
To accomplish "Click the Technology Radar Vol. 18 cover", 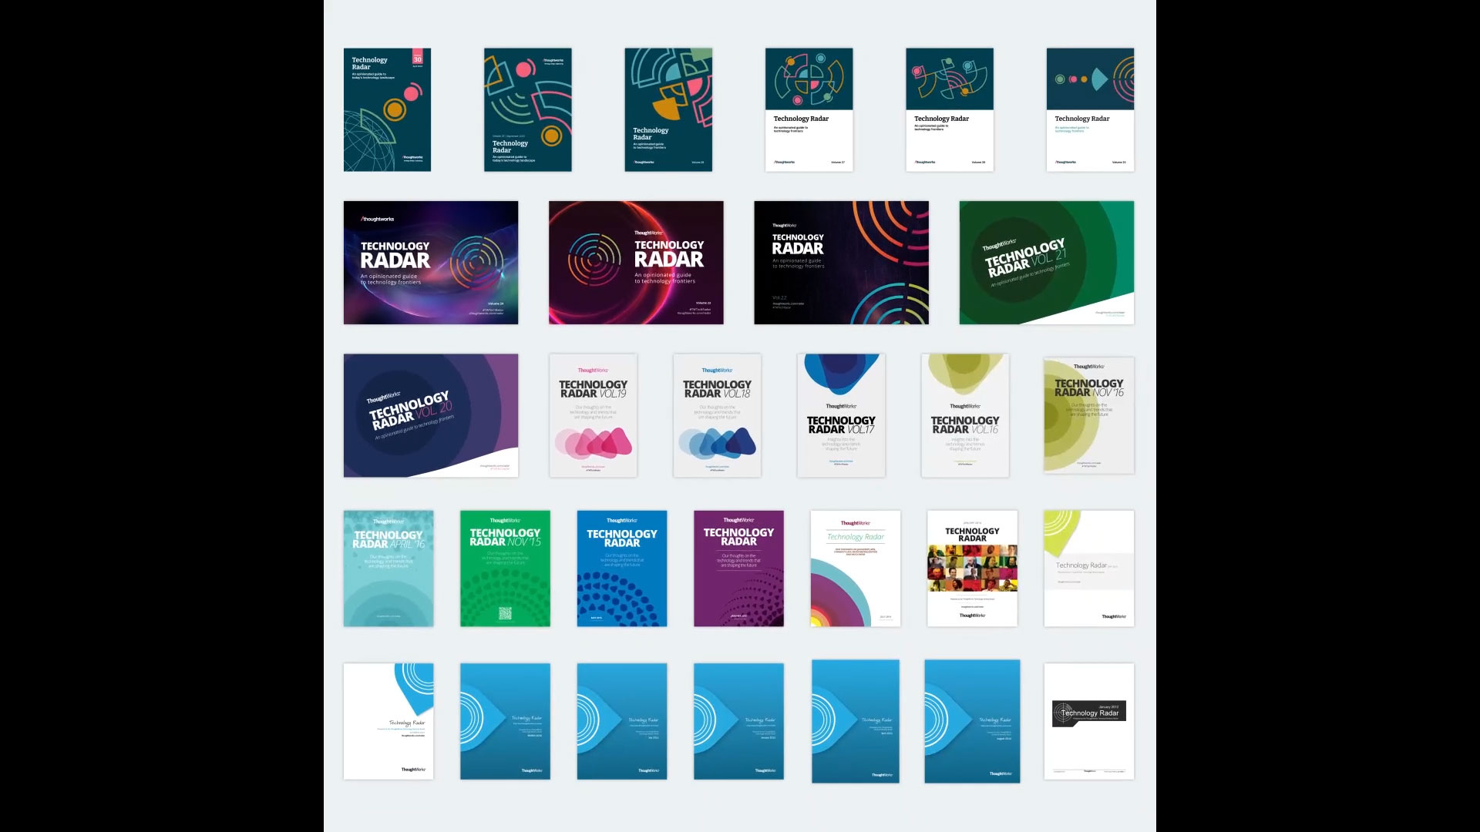I will (717, 415).
